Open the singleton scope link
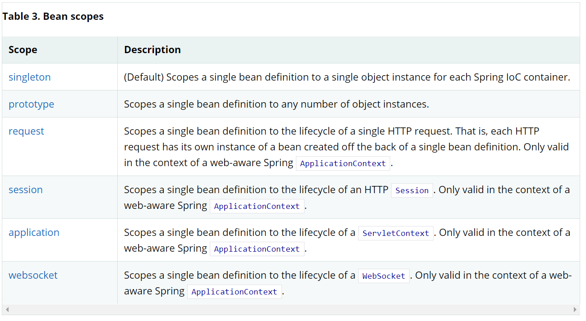Viewport: 586px width, 321px height. tap(29, 77)
